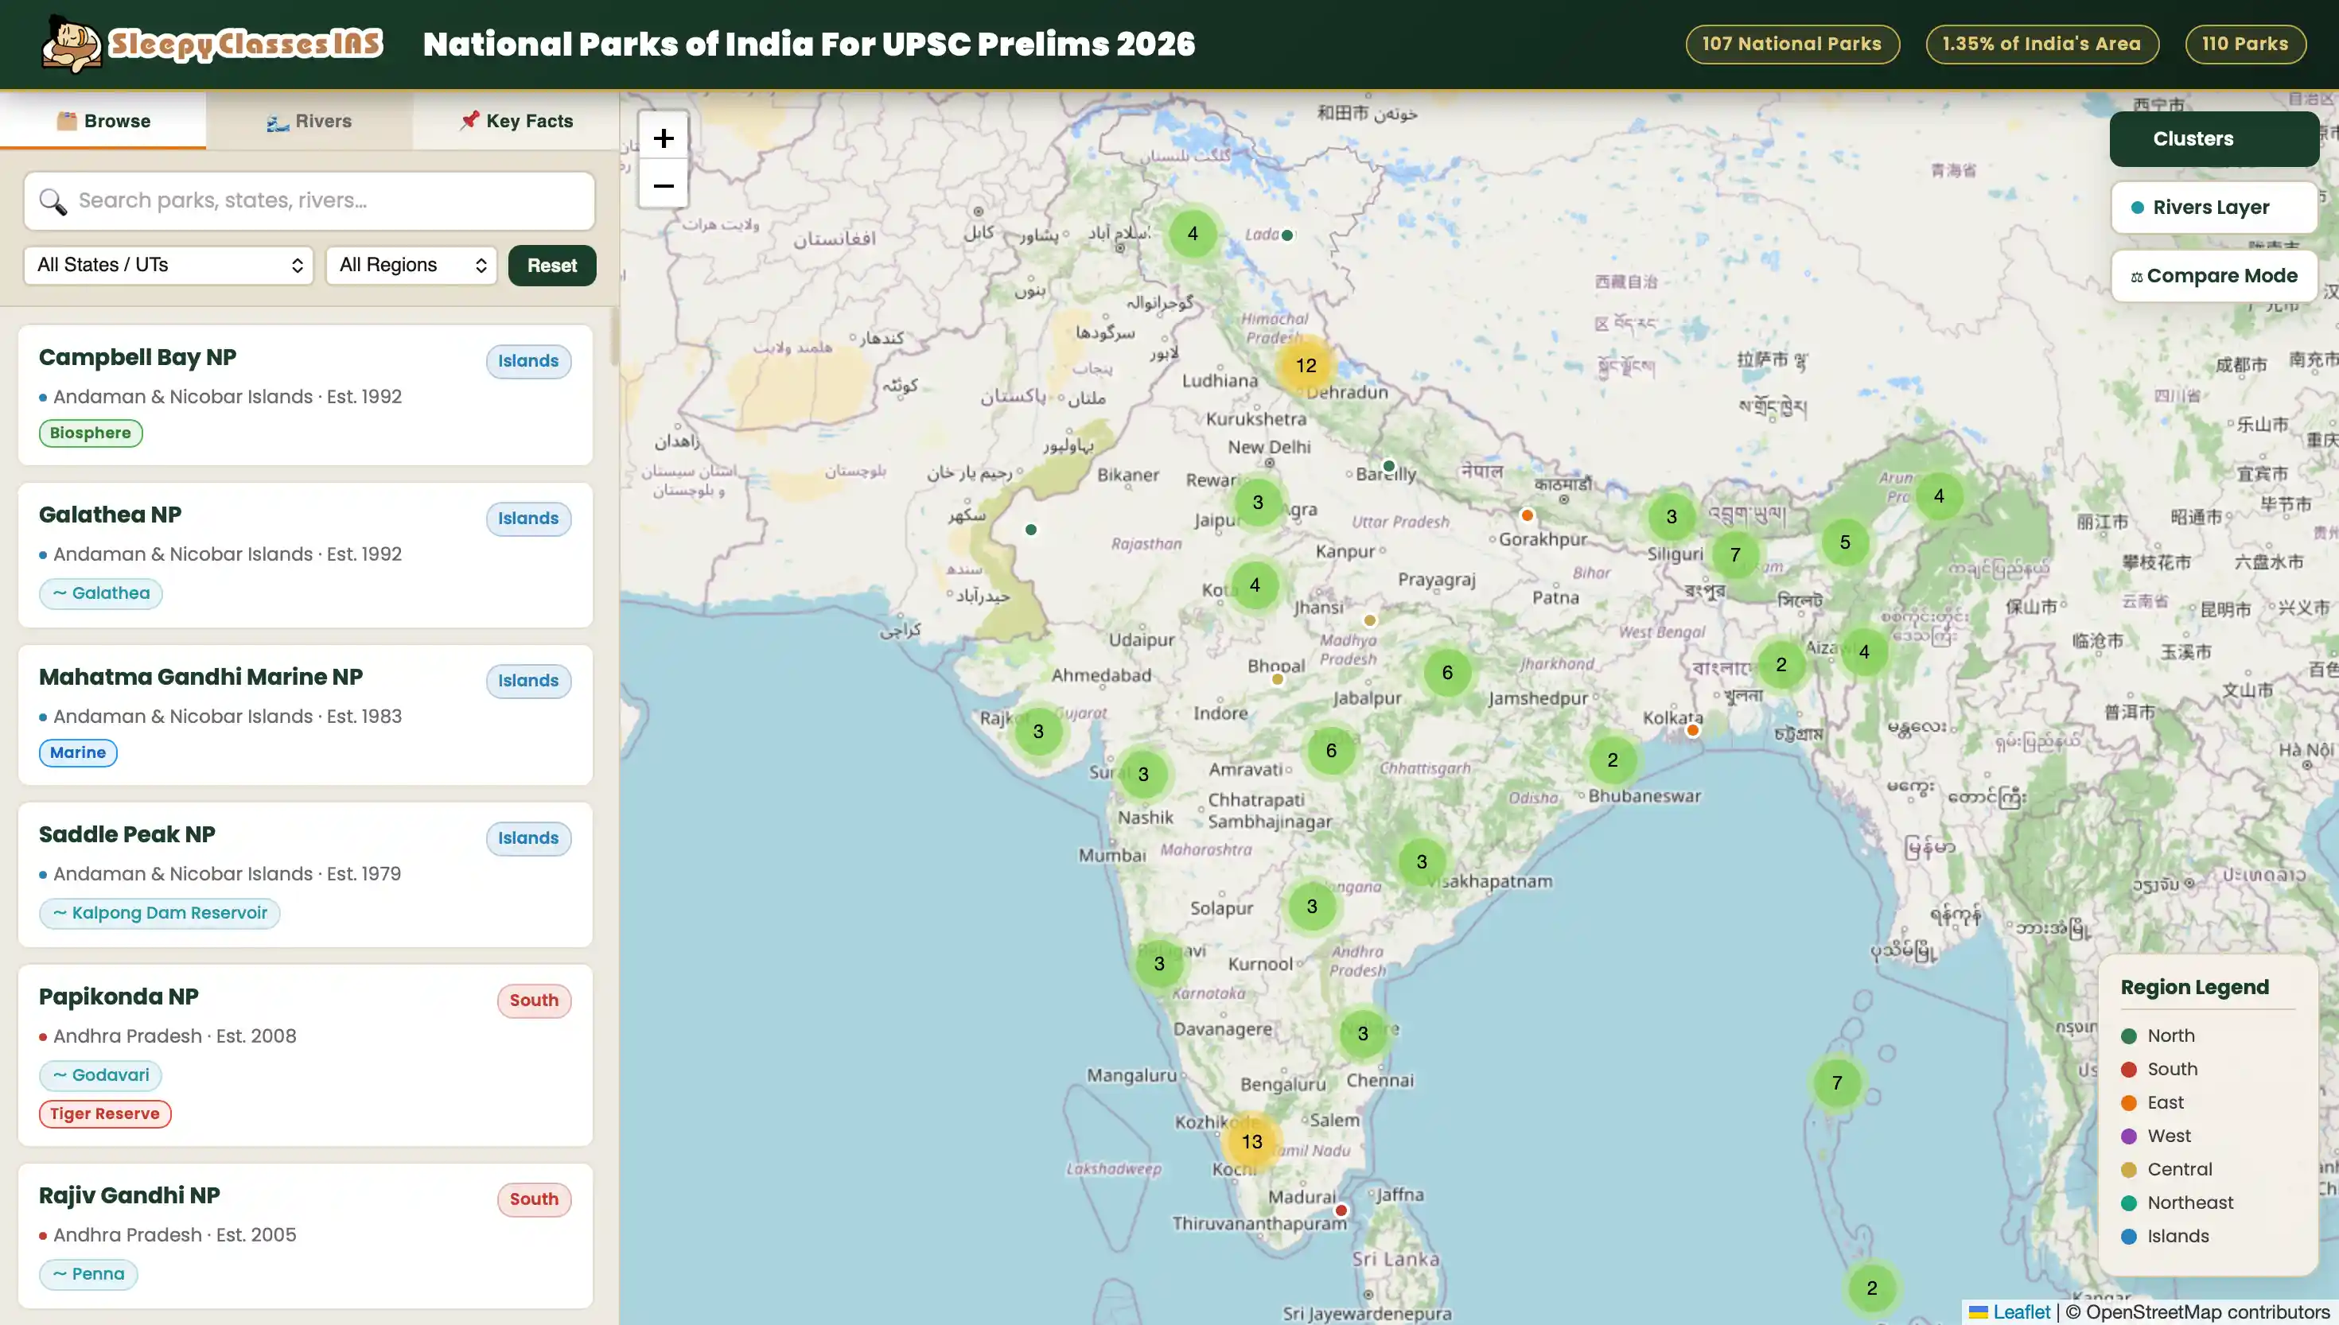Click the search magnifier icon

pyautogui.click(x=53, y=201)
